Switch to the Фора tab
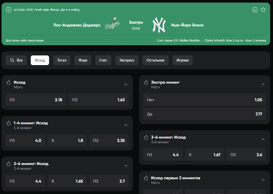Image resolution: width=273 pixels, height=194 pixels. [83, 60]
